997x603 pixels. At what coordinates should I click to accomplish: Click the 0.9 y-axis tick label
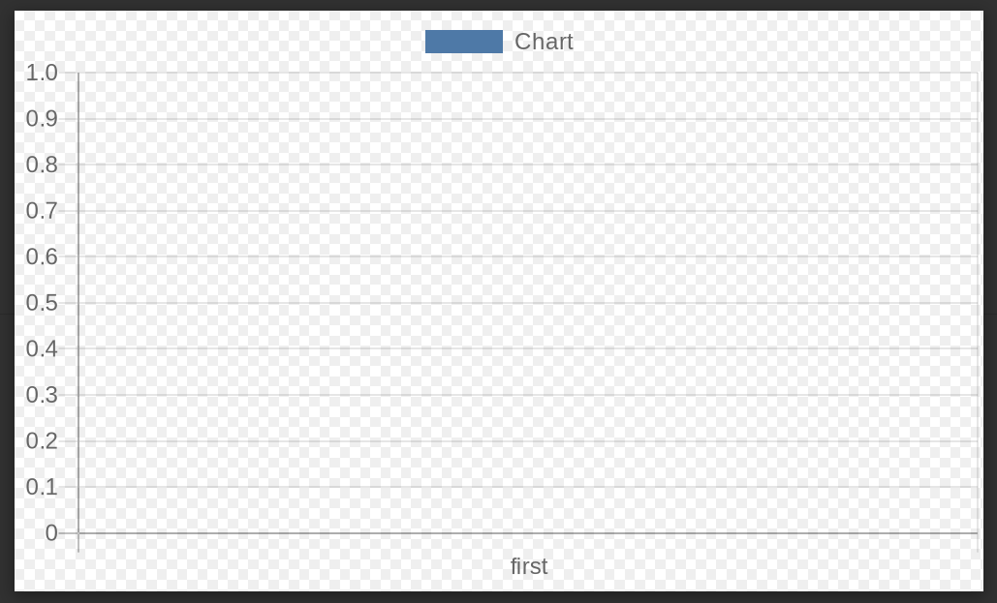tap(42, 119)
